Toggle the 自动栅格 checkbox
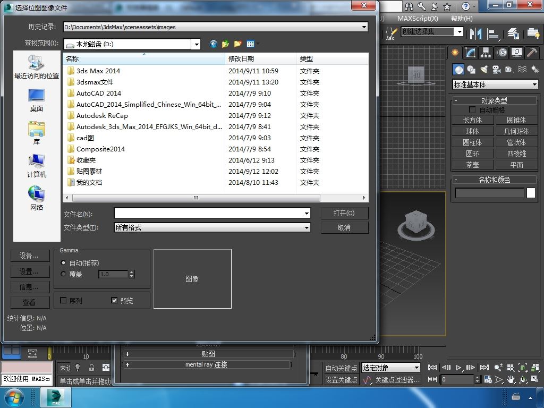544x408 pixels. (472, 109)
